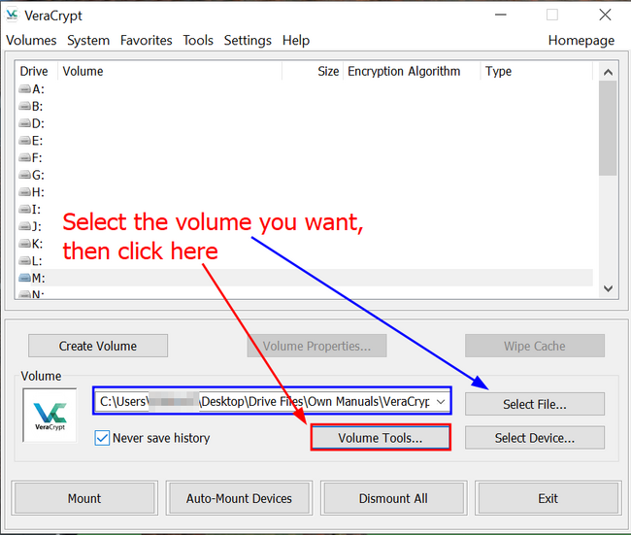The height and width of the screenshot is (535, 631).
Task: Select drive J: icon in list
Action: click(x=25, y=226)
